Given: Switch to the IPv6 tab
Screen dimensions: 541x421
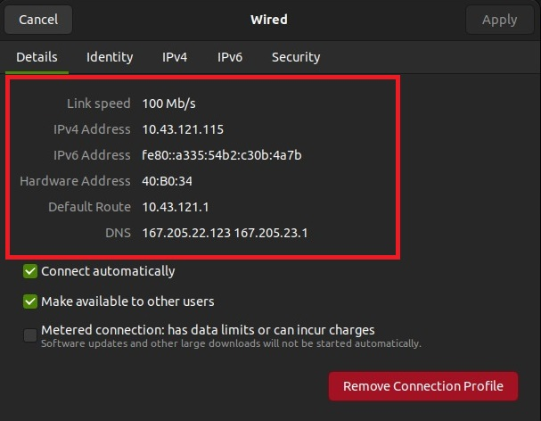Looking at the screenshot, I should pos(230,57).
